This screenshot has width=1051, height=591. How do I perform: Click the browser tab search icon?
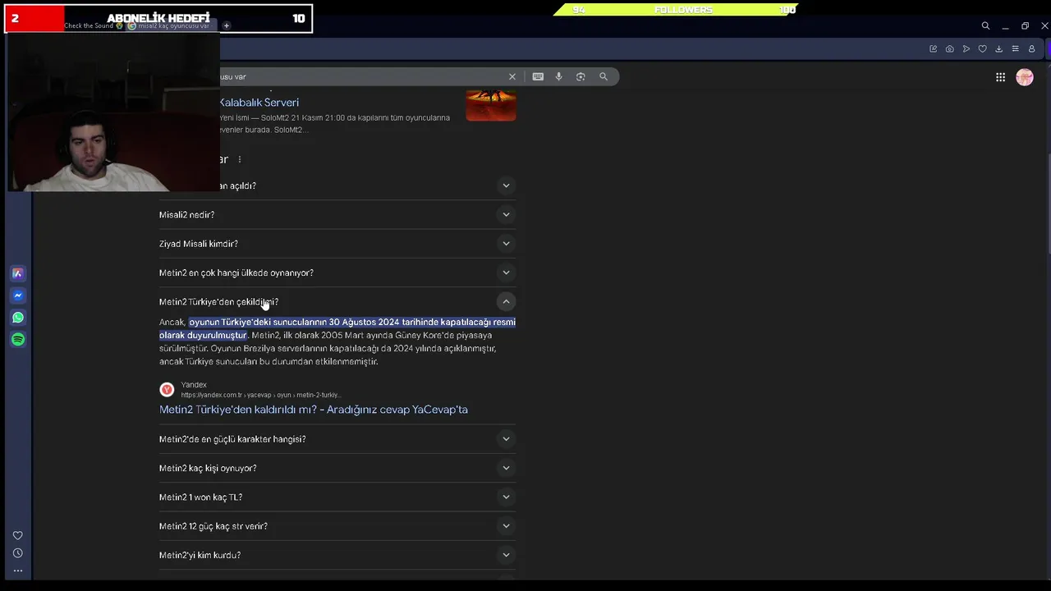(985, 25)
